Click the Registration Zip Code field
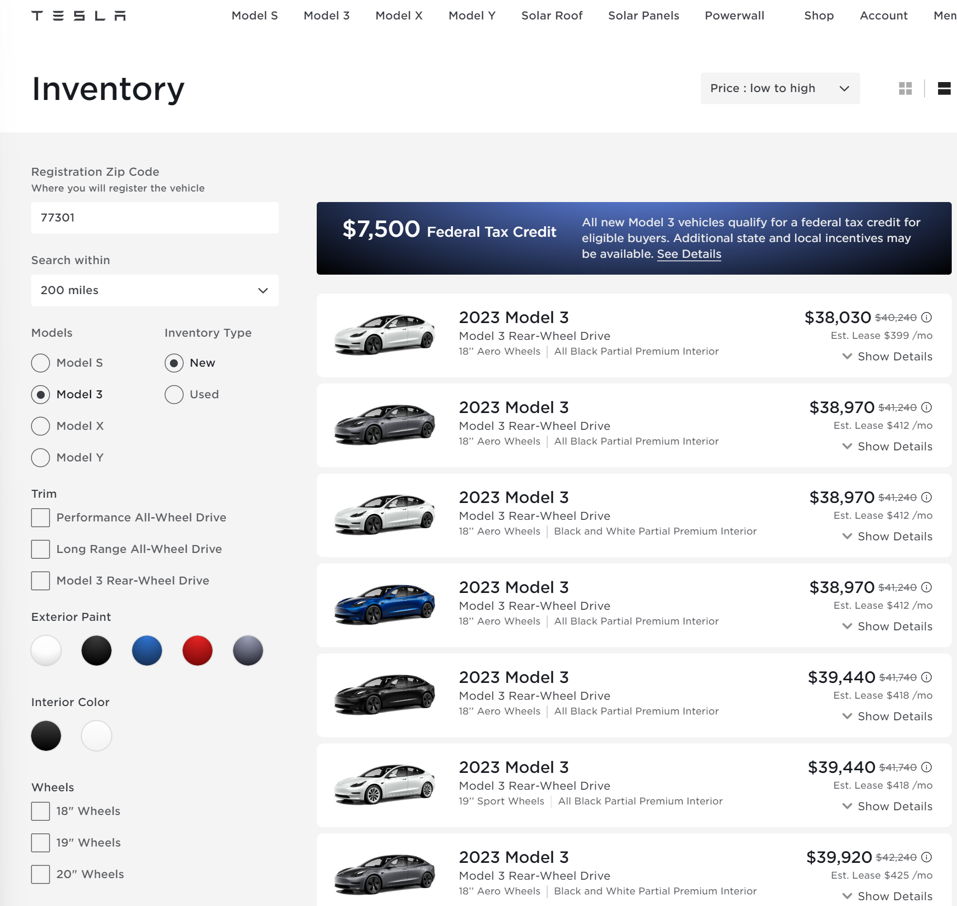 (x=155, y=218)
